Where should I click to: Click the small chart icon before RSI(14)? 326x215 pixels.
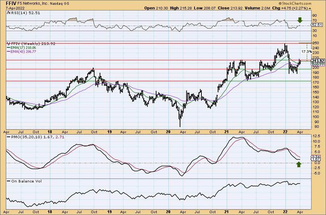[x=8, y=13]
